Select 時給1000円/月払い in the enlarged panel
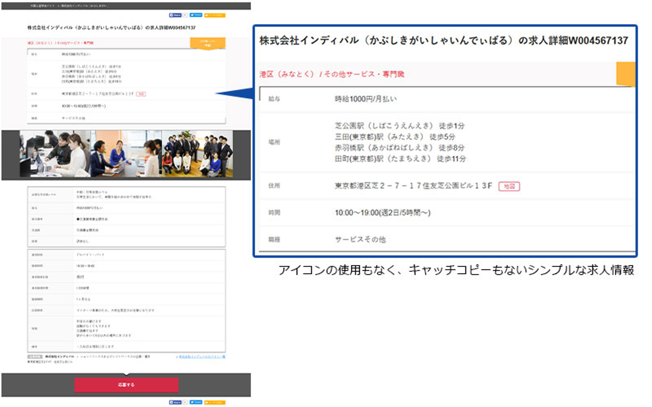The width and height of the screenshot is (652, 407). (x=366, y=99)
